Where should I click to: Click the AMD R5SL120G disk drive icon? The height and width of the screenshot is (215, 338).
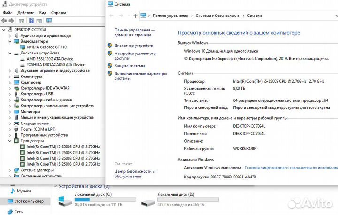(23, 59)
